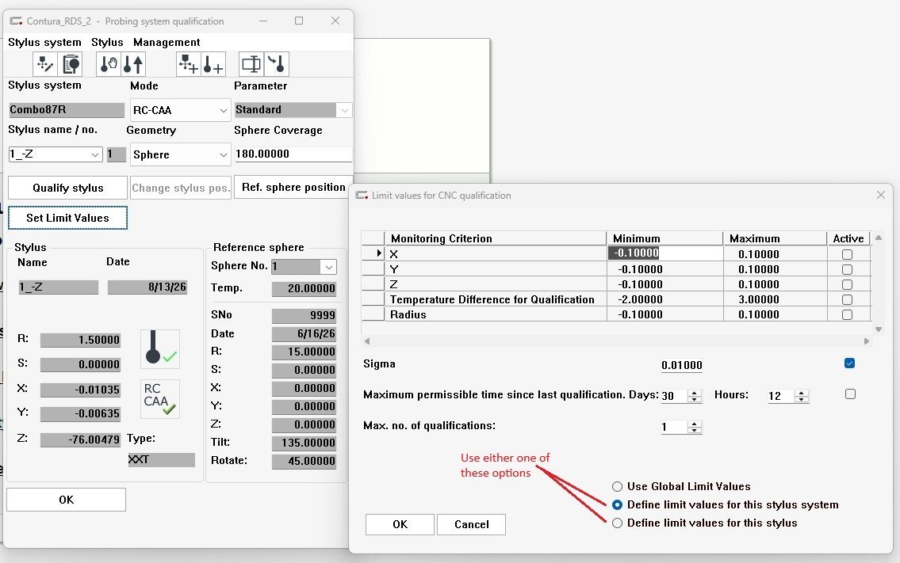The image size is (900, 563).
Task: Click the stylus with curved arrow icon
Action: 276,64
